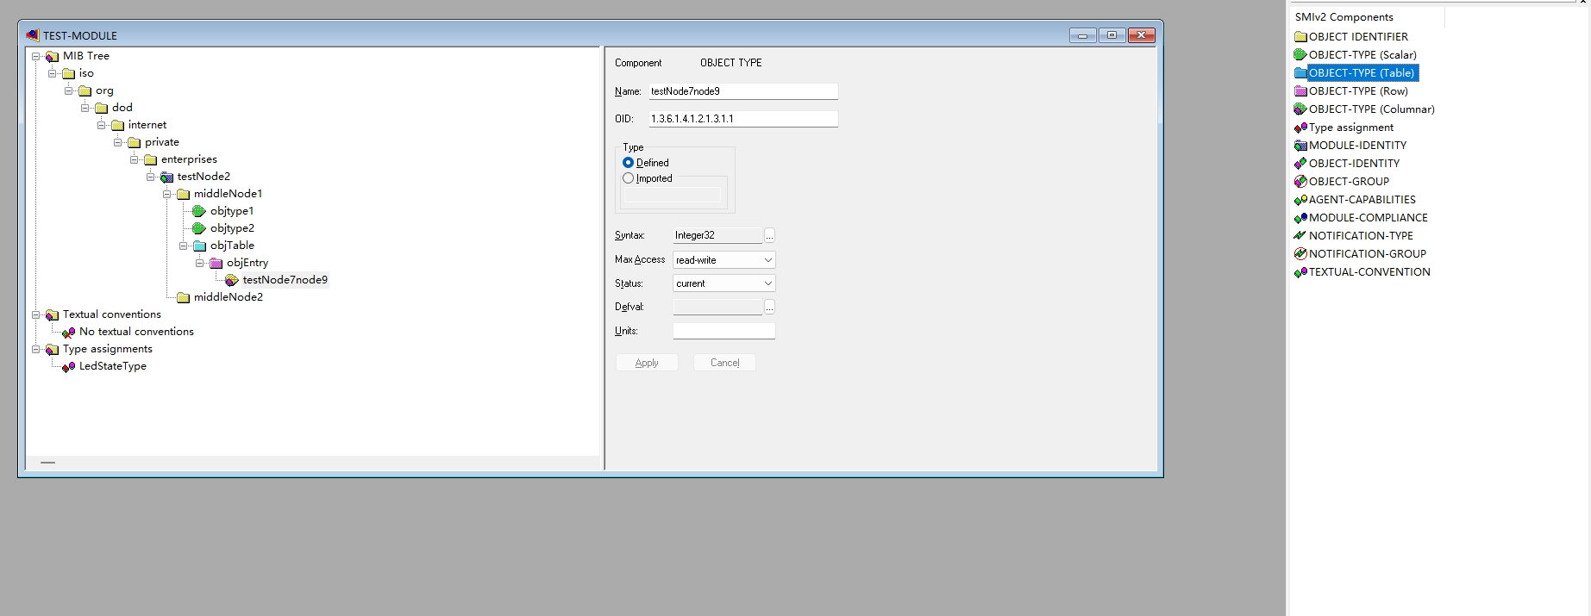Screen dimensions: 1591x616
Task: Collapse the iso tree node
Action: pos(53,73)
